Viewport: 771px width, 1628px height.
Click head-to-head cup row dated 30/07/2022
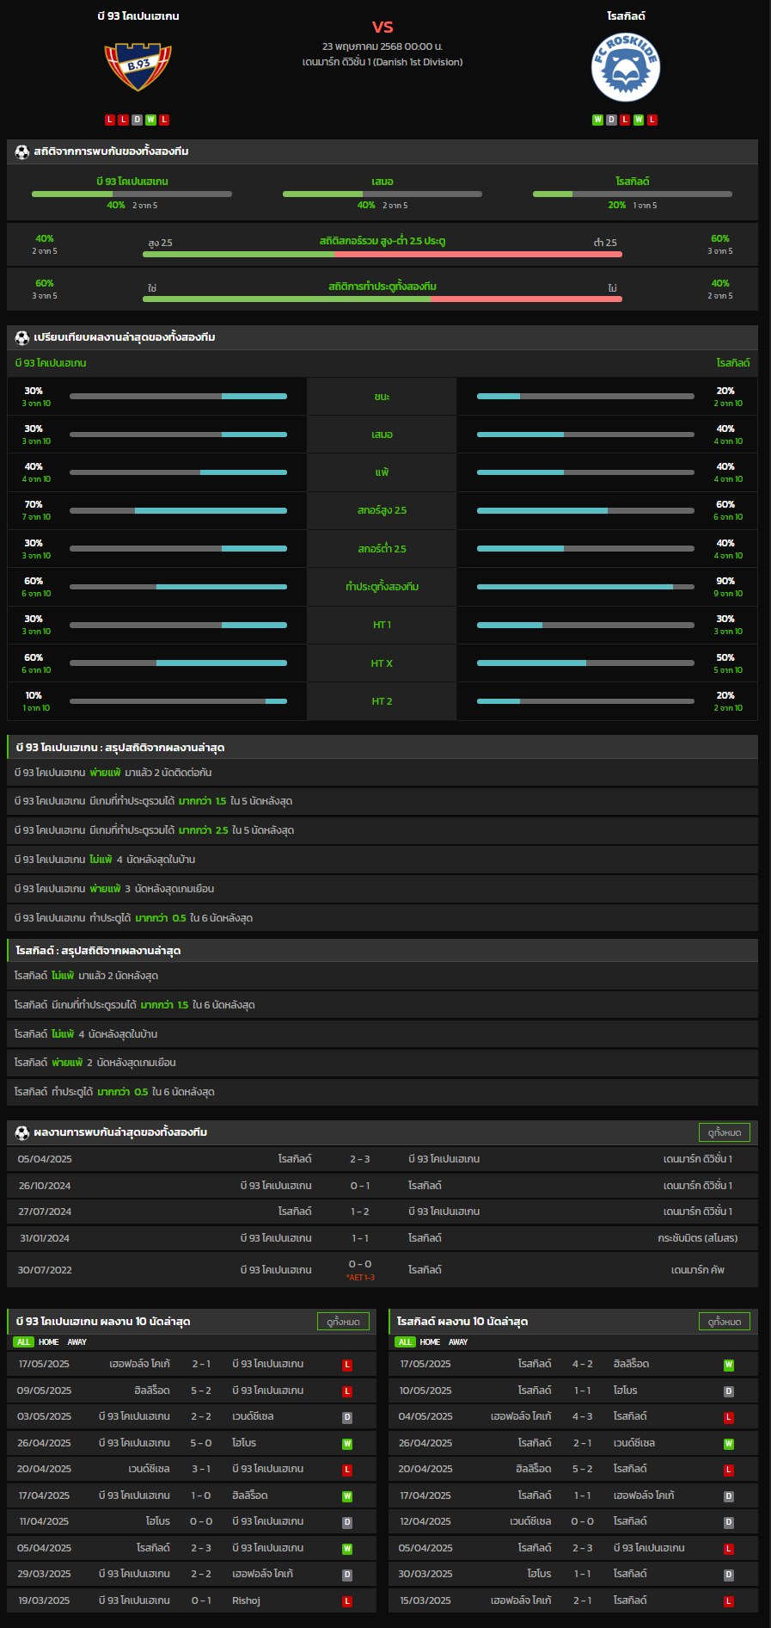[x=382, y=1270]
